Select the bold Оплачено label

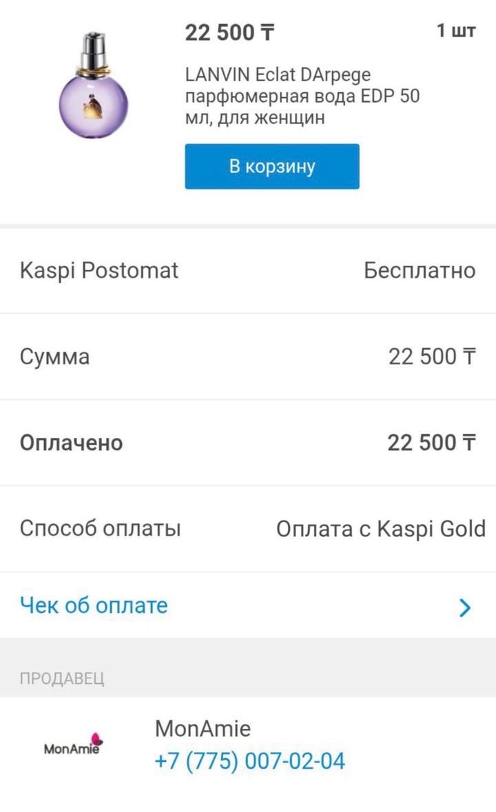[71, 443]
